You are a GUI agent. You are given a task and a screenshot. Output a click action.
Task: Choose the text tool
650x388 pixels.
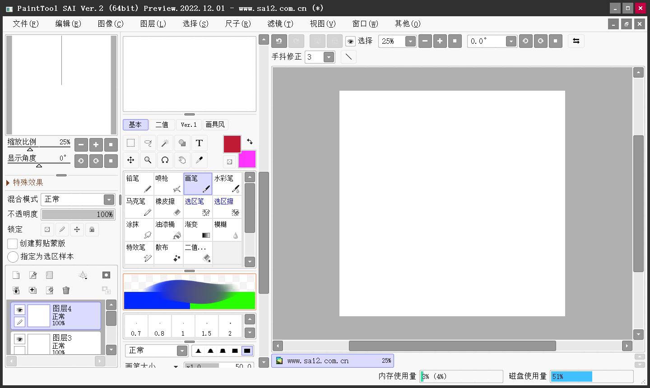(x=199, y=143)
